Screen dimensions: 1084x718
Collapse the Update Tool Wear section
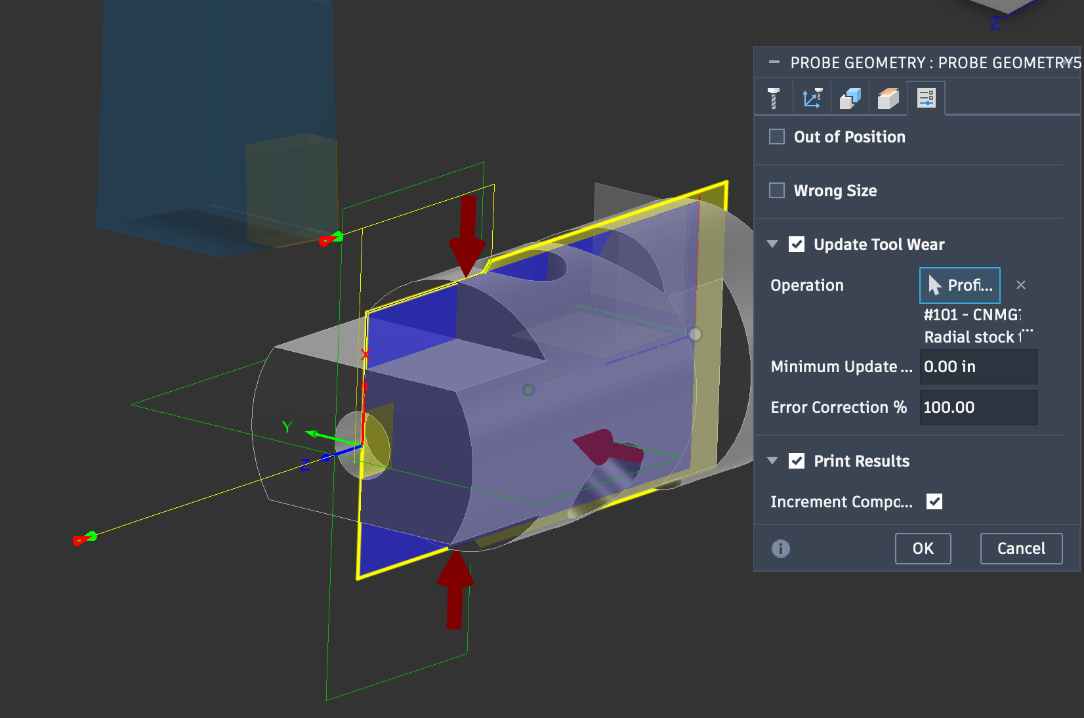point(772,244)
